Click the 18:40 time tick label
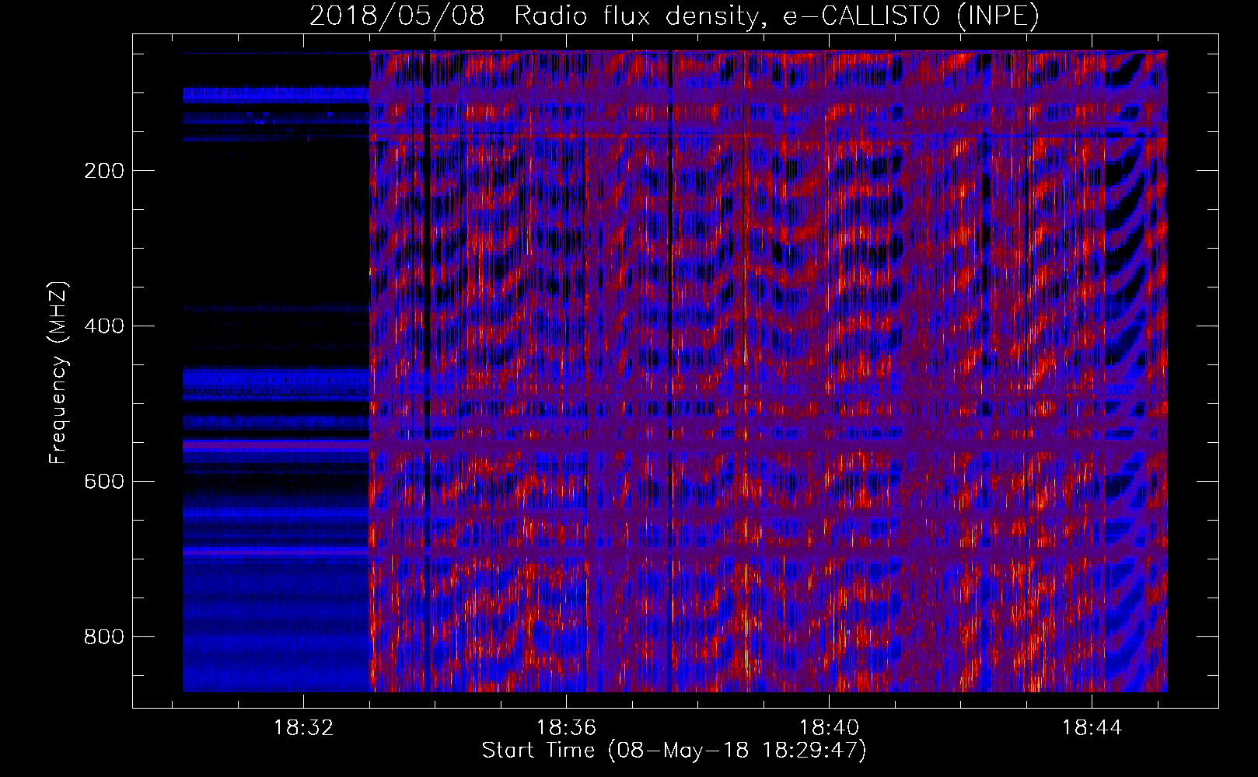The image size is (1258, 777). click(830, 728)
